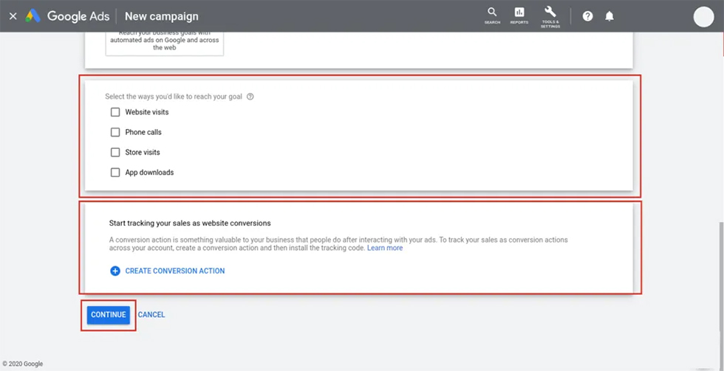This screenshot has height=371, width=724.
Task: Click the Google Ads logo icon
Action: click(33, 15)
